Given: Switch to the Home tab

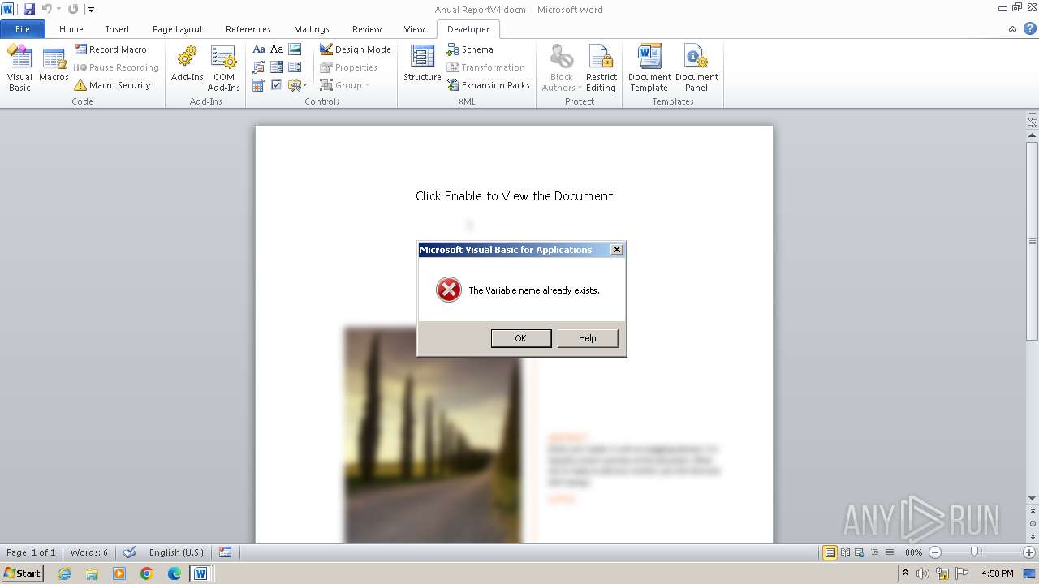Looking at the screenshot, I should point(71,29).
